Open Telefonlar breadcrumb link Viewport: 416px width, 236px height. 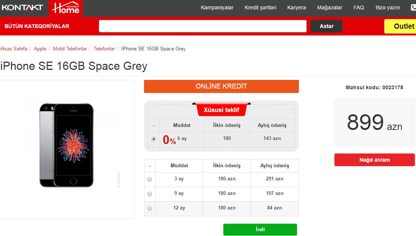pos(104,49)
